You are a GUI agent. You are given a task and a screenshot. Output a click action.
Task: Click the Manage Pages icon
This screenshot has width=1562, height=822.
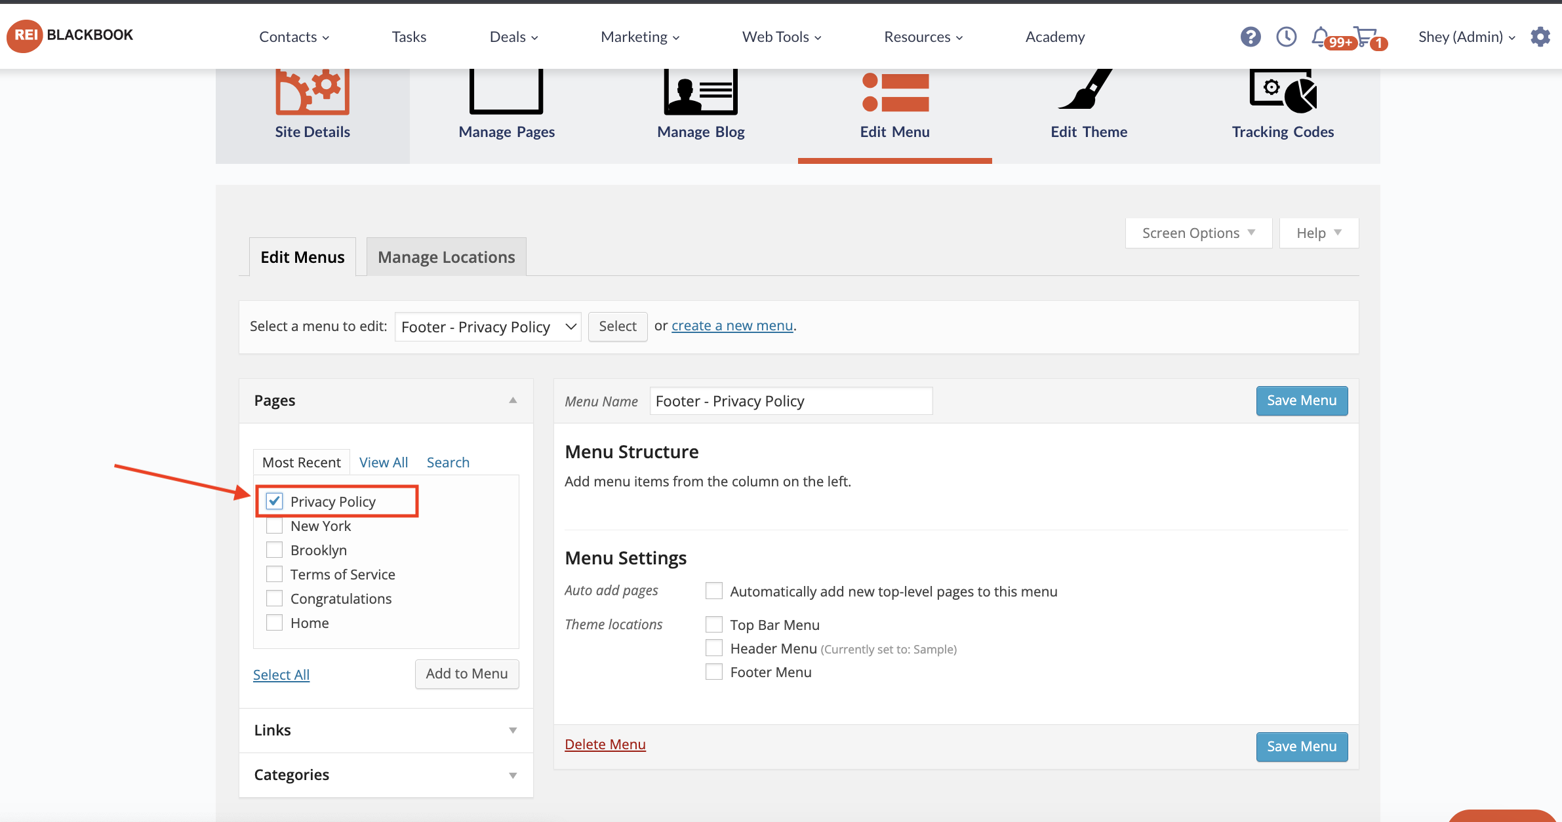pos(506,92)
